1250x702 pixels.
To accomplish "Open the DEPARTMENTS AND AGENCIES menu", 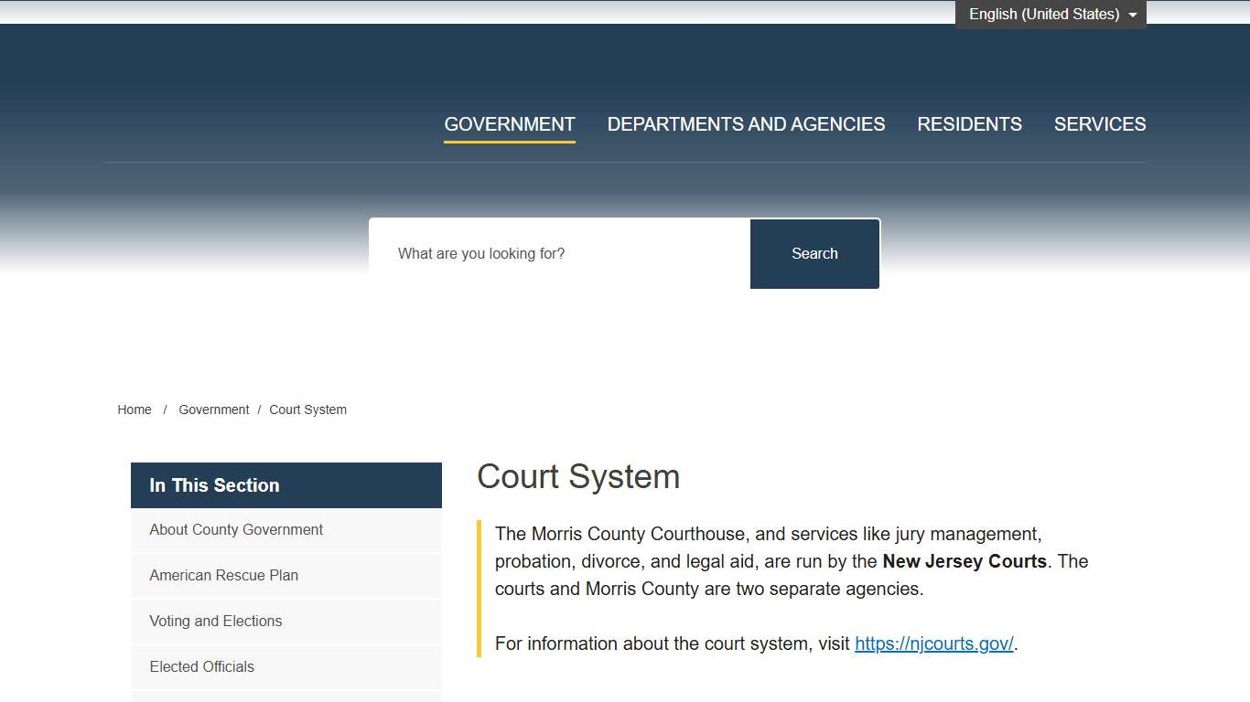I will point(746,124).
